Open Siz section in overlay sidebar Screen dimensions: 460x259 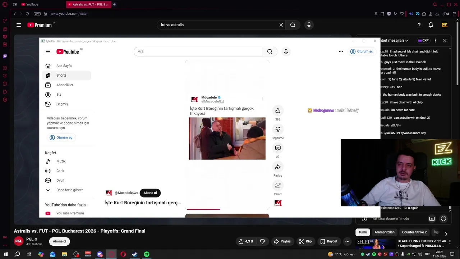pyautogui.click(x=66, y=95)
